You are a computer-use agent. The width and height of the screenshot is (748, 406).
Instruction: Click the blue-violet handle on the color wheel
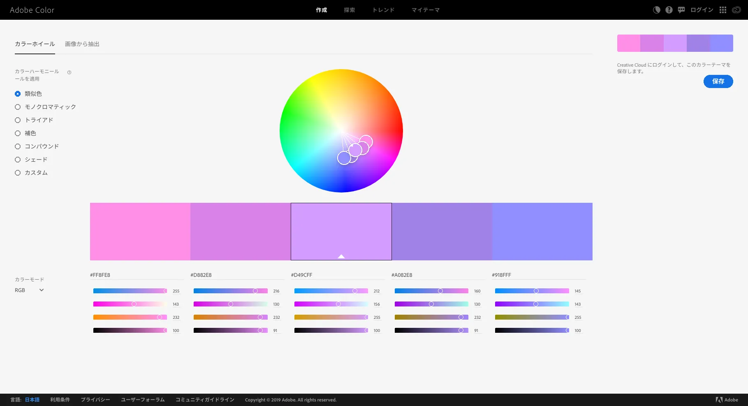(x=344, y=158)
